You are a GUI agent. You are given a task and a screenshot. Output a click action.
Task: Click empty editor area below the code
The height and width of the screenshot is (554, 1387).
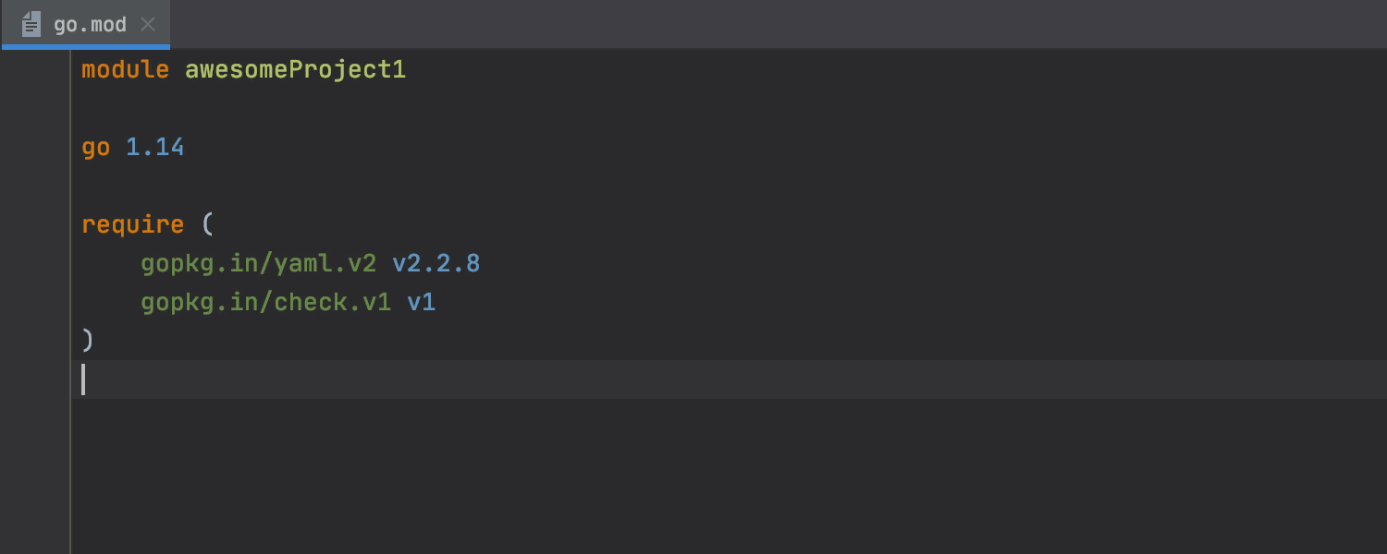click(729, 476)
